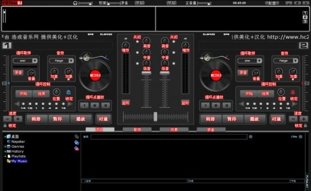Click deck 2 loop shorten left arrow
The width and height of the screenshot is (311, 191).
(242, 104)
